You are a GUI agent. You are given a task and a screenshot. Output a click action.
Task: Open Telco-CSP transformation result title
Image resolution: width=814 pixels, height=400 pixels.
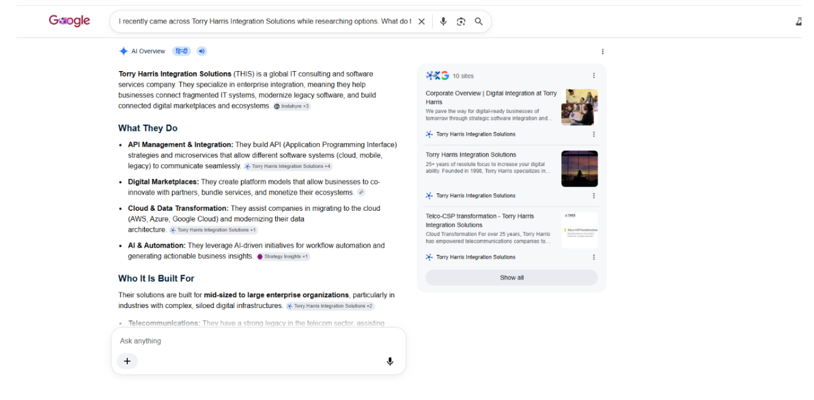(480, 220)
